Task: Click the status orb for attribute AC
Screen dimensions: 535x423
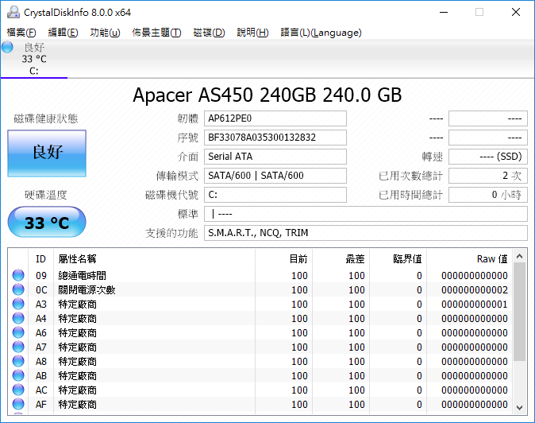Action: 18,390
